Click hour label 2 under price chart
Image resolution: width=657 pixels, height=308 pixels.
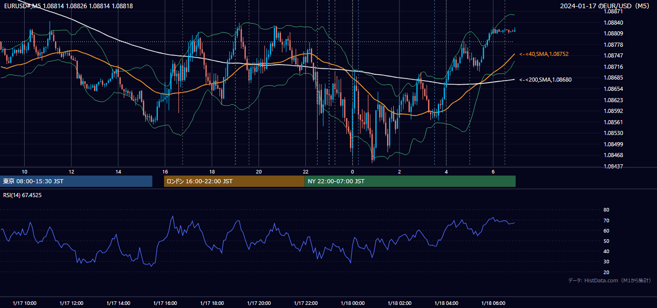[399, 171]
